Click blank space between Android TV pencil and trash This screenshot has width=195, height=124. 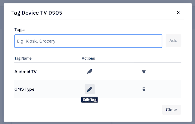pos(117,72)
